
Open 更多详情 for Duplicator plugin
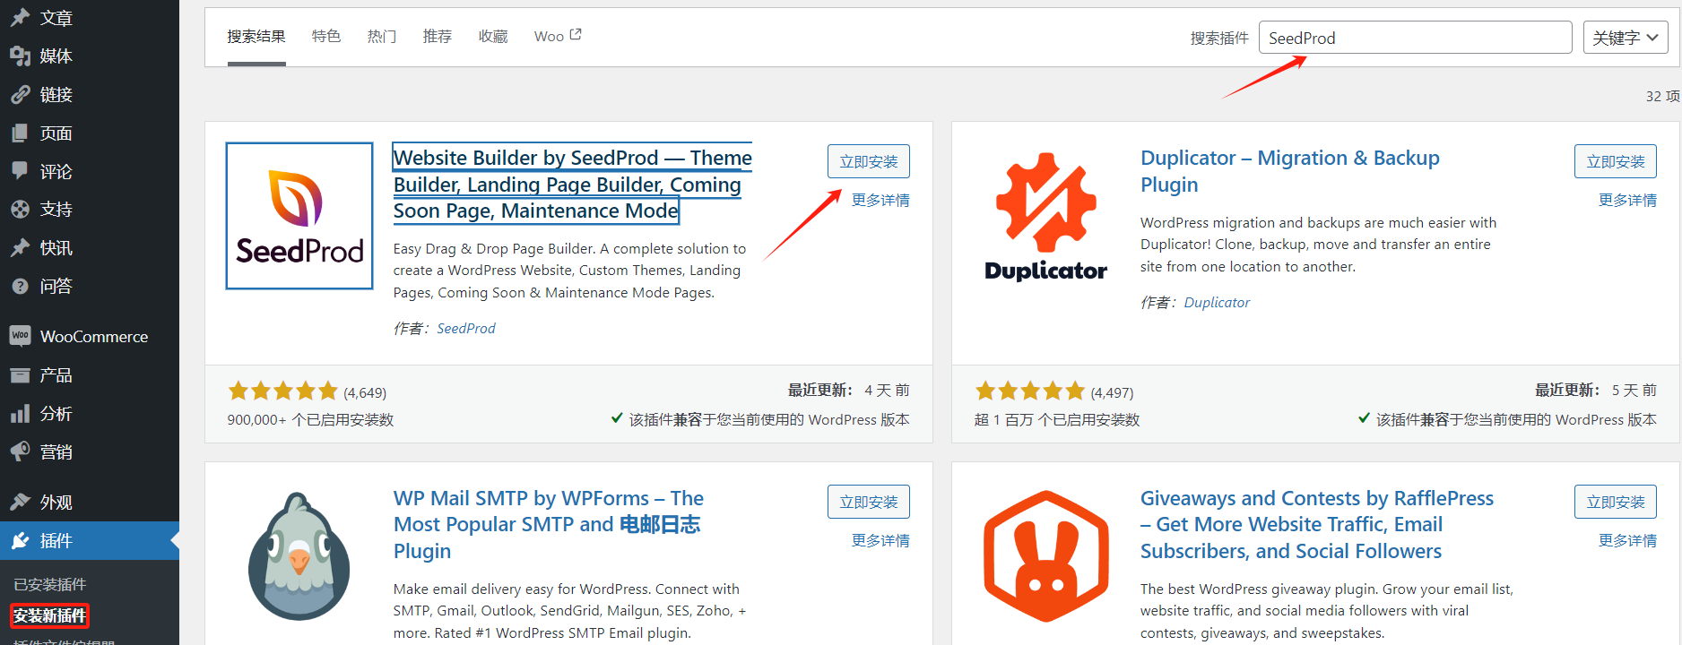[x=1627, y=200]
